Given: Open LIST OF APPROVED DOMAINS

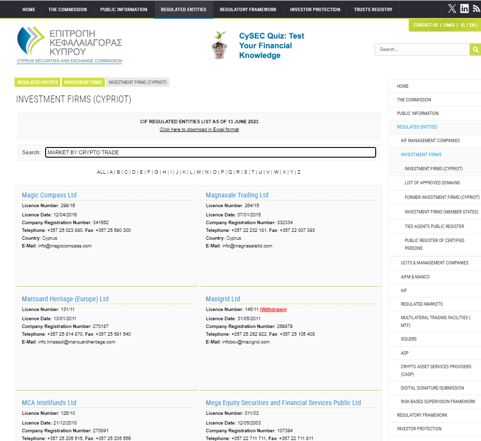Looking at the screenshot, I should point(435,183).
